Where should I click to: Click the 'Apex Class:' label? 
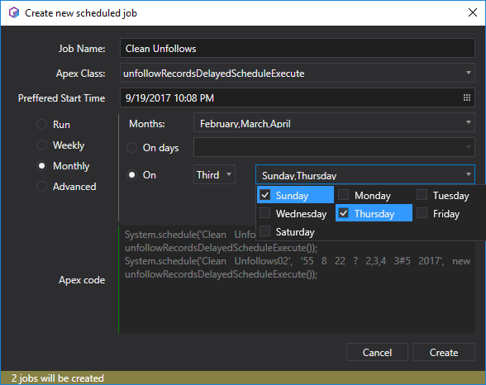(x=81, y=74)
